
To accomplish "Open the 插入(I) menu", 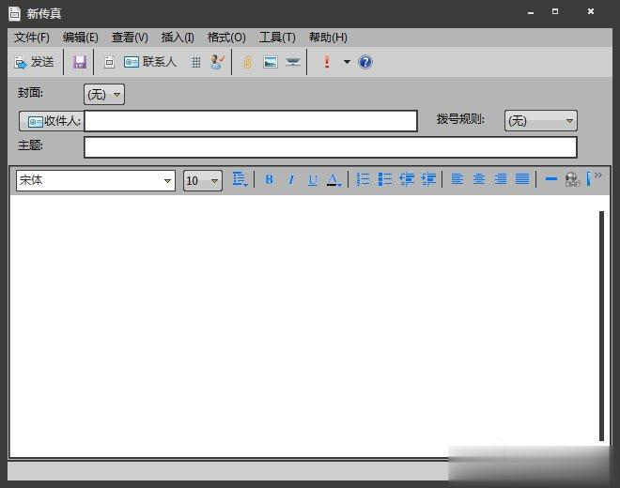I will pos(178,38).
